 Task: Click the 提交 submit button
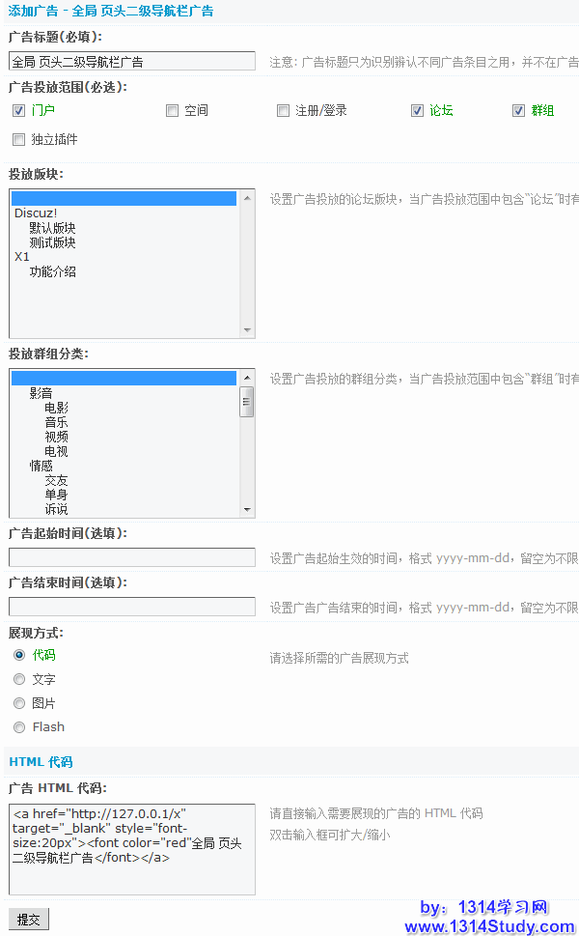tap(28, 920)
